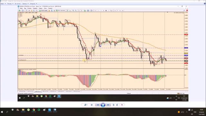Open the Windows Start menu on the taskbar
The height and width of the screenshot is (116, 206).
2,112
